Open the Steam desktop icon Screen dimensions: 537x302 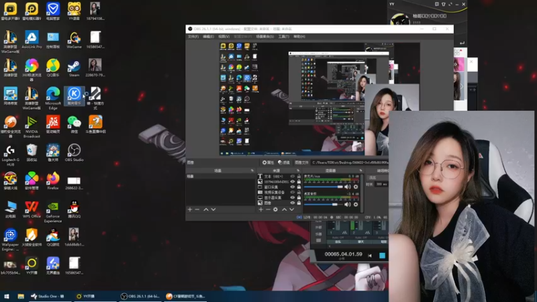click(74, 68)
